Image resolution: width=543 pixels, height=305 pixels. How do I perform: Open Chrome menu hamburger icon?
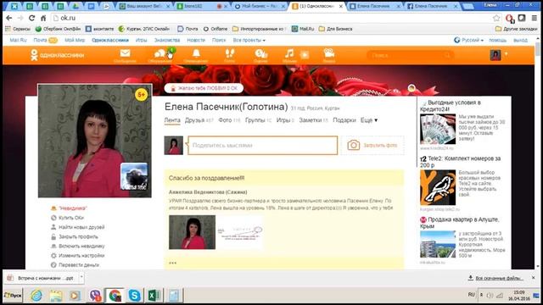click(x=534, y=18)
